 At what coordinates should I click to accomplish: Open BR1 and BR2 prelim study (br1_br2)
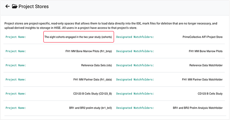(90, 108)
